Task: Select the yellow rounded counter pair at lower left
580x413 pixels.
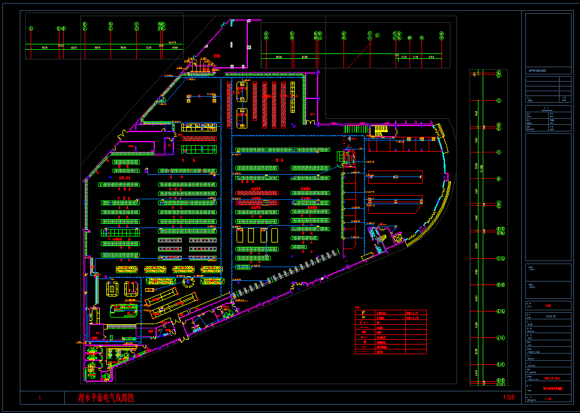Action: [121, 289]
